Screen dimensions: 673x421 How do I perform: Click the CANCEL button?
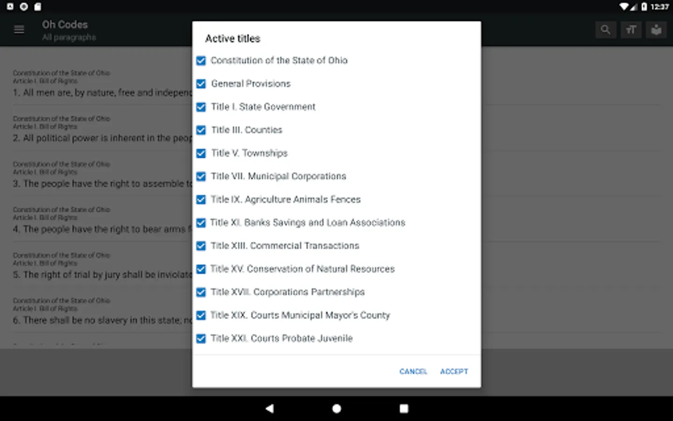pyautogui.click(x=413, y=371)
